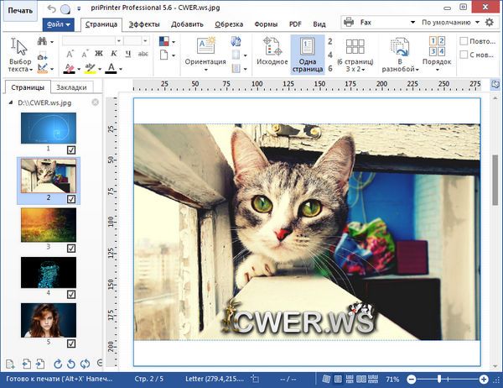Screen dimensions: 503x388
Task: Switch to the Эффекты ribbon tab
Action: tap(143, 25)
